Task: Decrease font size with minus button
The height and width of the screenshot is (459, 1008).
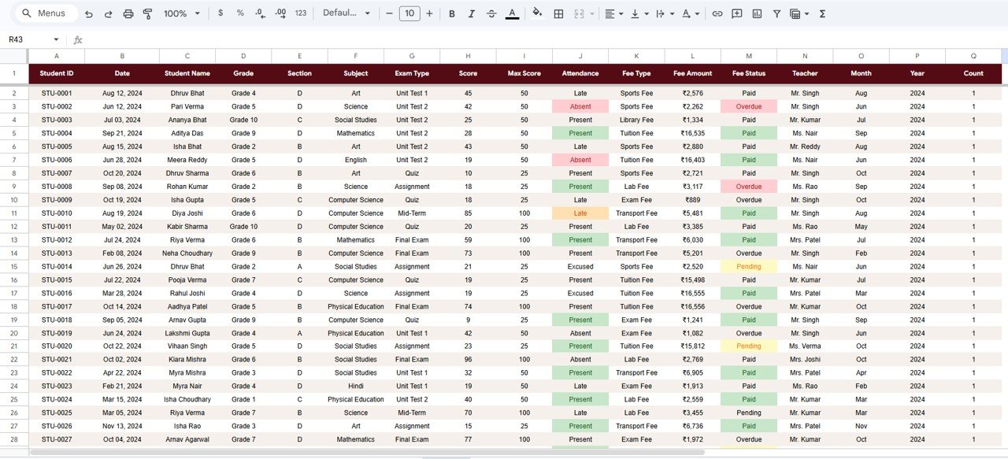Action: tap(389, 13)
